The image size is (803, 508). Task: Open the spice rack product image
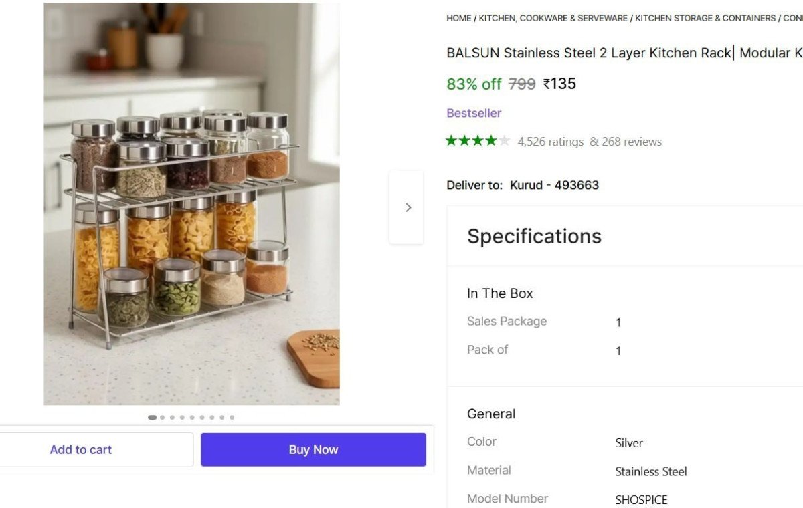coord(191,204)
